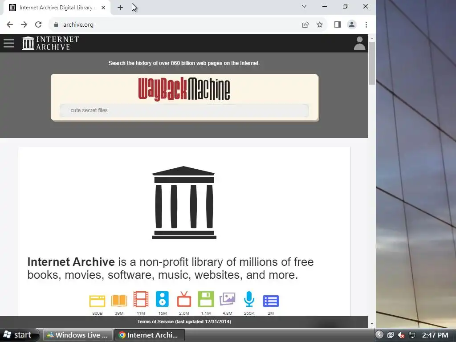
Task: Click the muted volume tray icon
Action: [x=401, y=335]
